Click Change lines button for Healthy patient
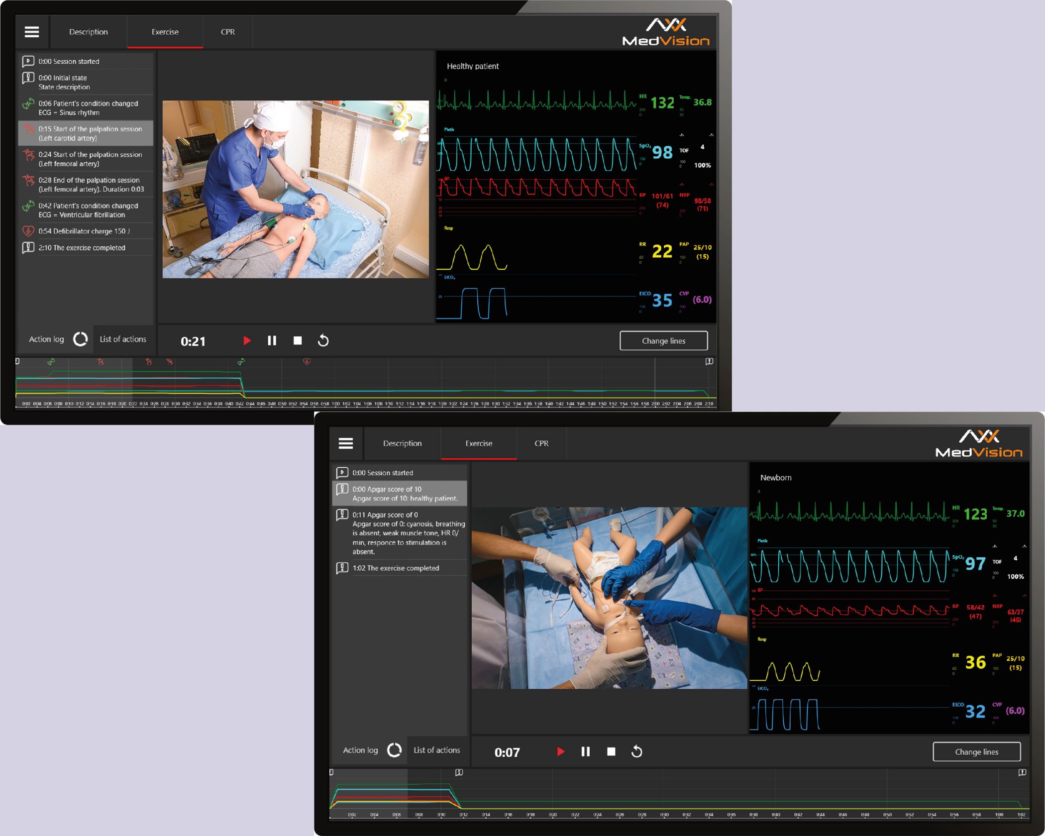1045x836 pixels. pos(663,341)
